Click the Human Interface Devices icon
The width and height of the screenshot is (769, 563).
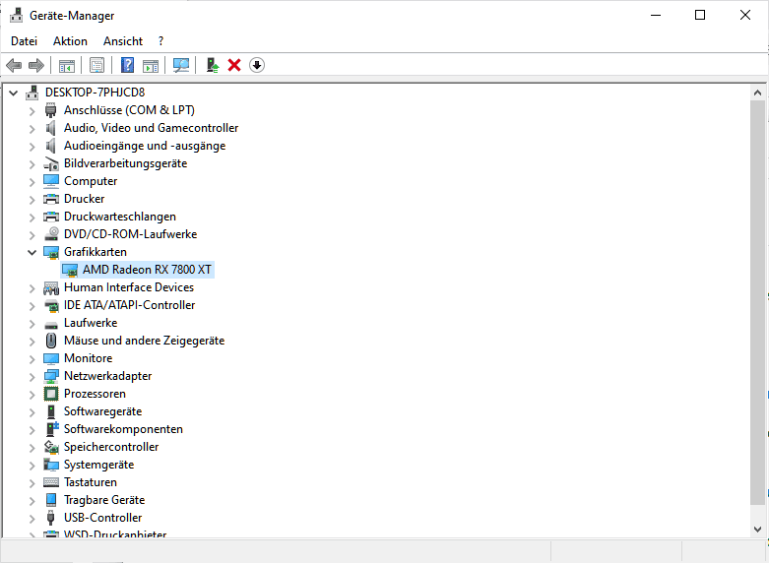[x=51, y=287]
